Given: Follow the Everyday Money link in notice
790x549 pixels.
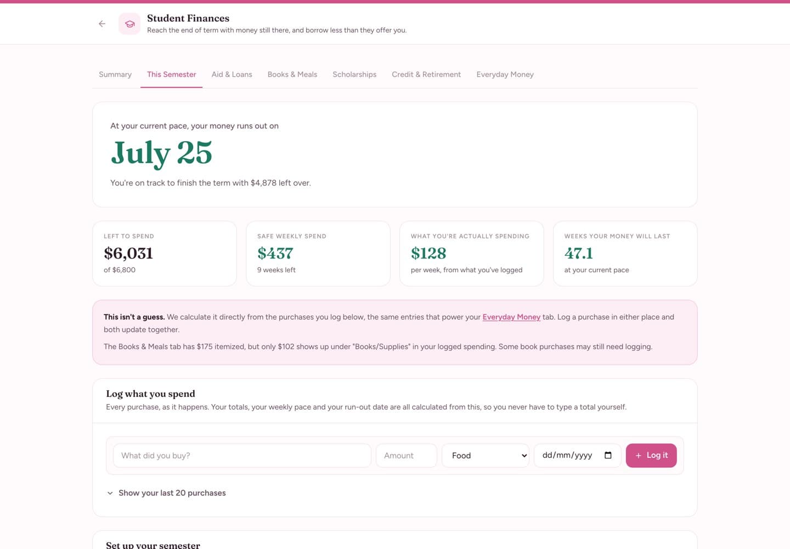Looking at the screenshot, I should [511, 317].
